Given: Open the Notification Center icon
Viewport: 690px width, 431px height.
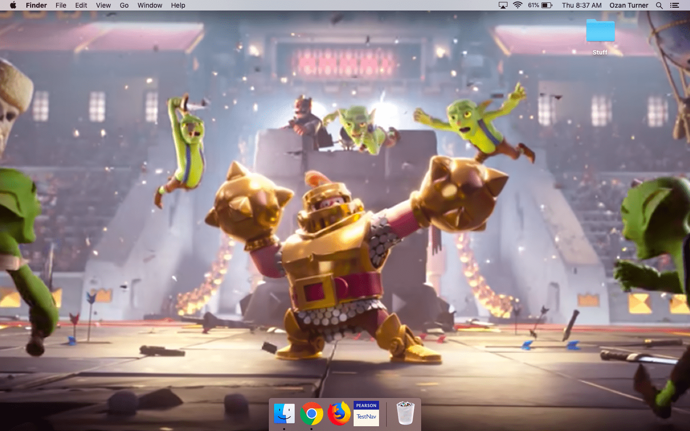Looking at the screenshot, I should click(x=675, y=5).
